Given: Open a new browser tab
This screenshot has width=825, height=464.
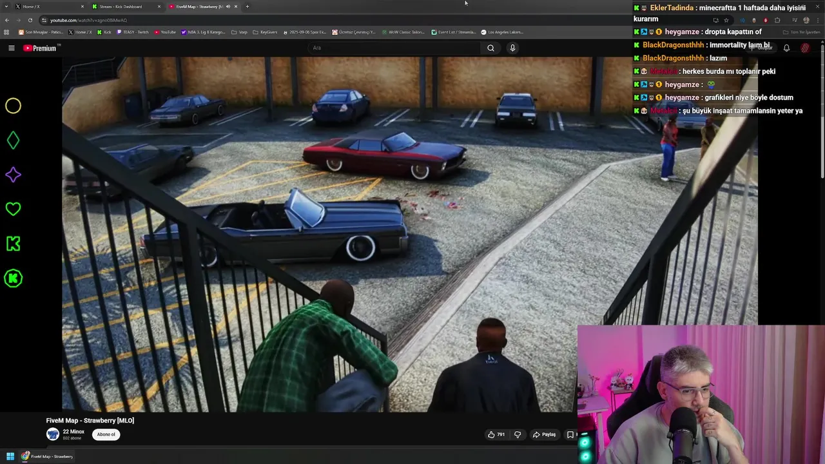Looking at the screenshot, I should [x=247, y=6].
